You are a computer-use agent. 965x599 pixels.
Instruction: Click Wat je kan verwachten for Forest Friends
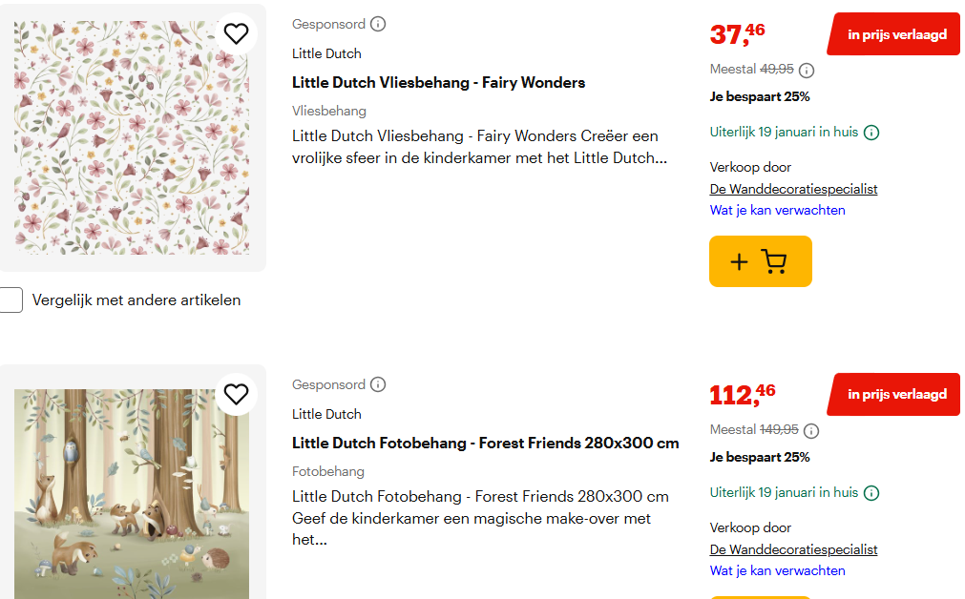point(777,570)
